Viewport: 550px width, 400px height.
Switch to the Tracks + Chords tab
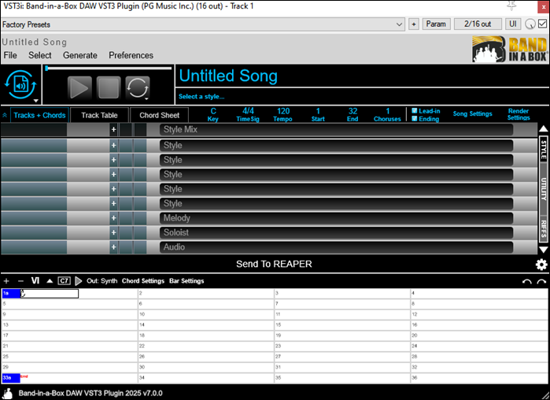tap(39, 115)
